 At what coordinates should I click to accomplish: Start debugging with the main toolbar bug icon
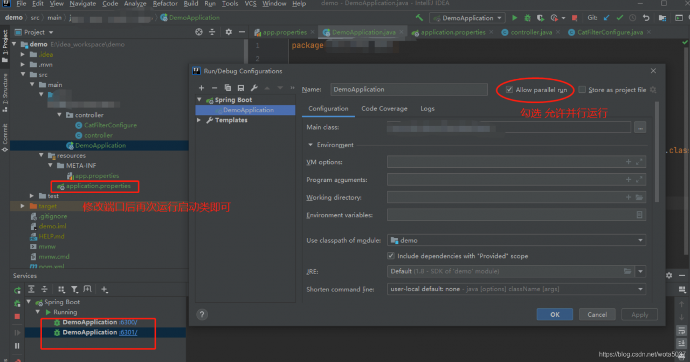pos(527,18)
